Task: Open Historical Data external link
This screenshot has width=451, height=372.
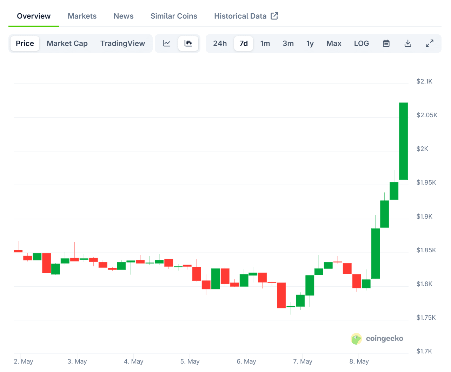Action: pos(246,16)
